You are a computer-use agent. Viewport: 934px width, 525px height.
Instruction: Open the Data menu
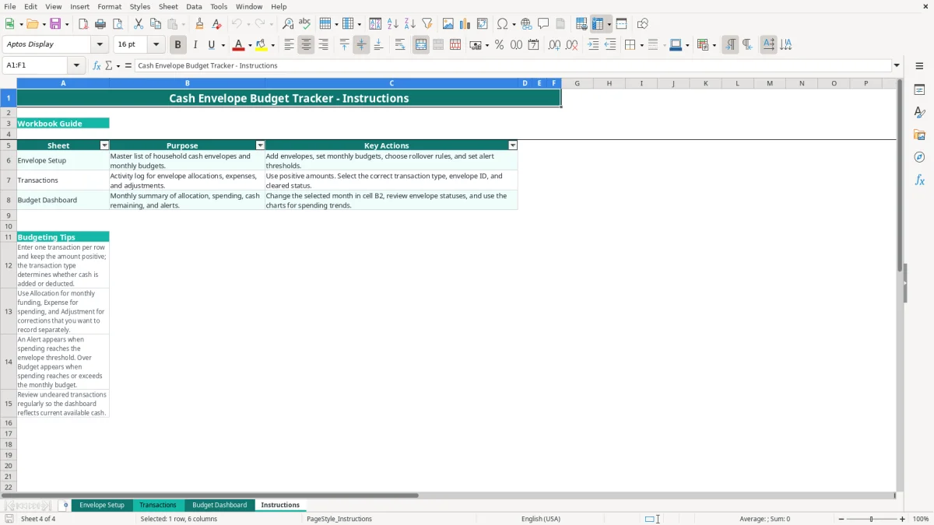click(194, 6)
